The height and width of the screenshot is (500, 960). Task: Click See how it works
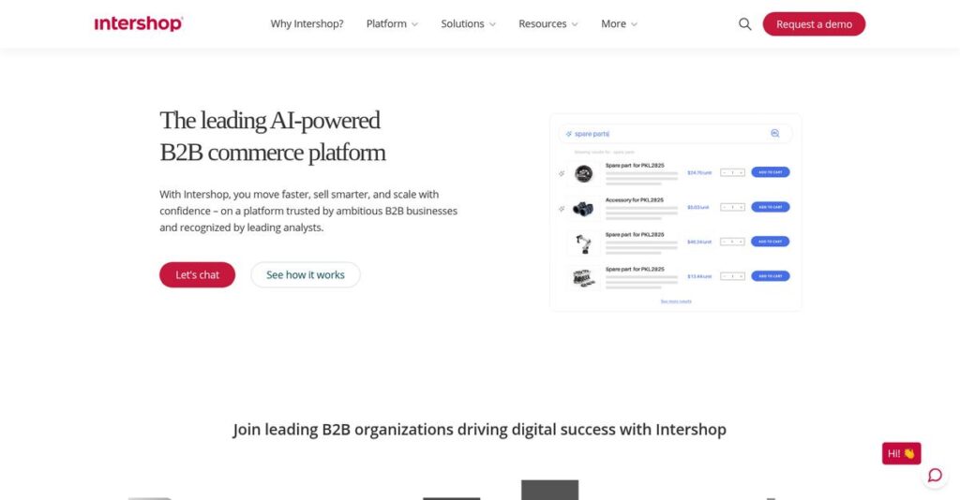point(306,274)
